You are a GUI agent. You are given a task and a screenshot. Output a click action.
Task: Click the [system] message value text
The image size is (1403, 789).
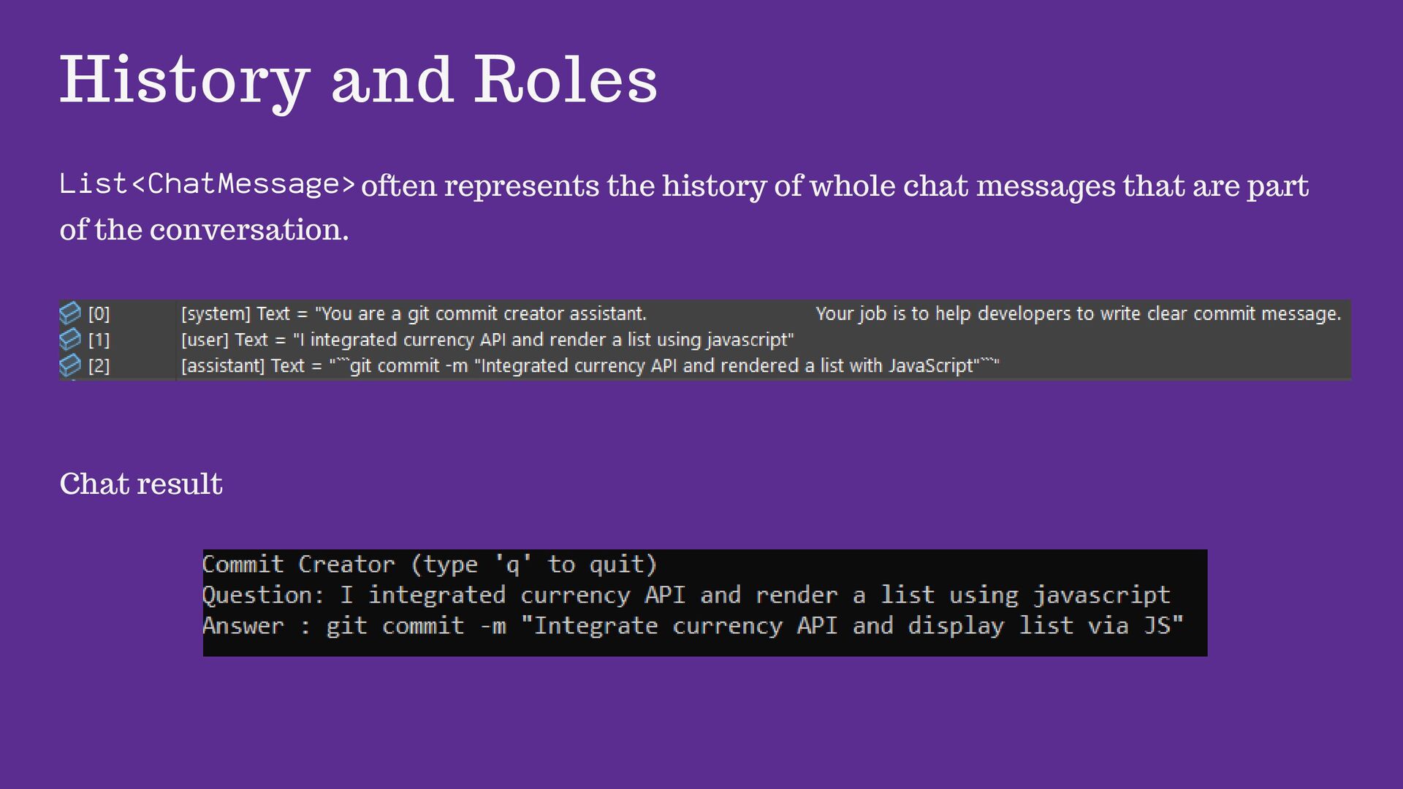click(x=414, y=314)
